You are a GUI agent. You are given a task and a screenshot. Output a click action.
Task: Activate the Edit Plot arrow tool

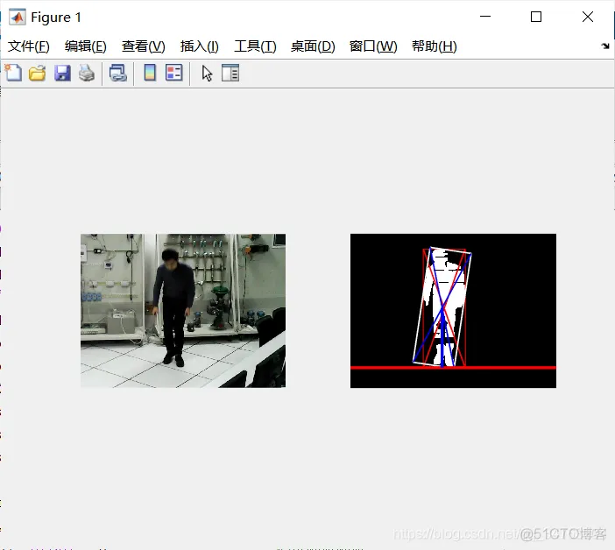[x=207, y=74]
